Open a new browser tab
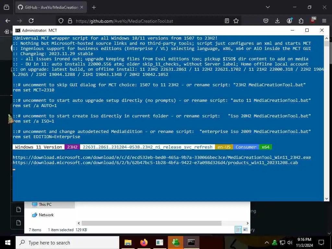 pos(94,7)
